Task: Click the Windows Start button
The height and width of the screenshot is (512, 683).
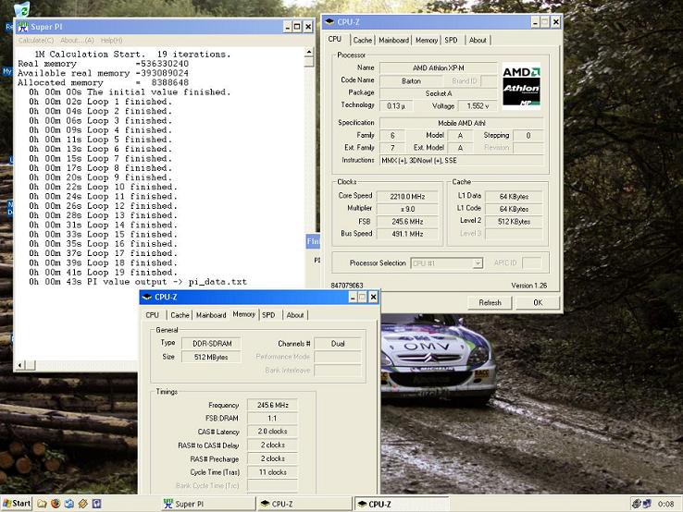Action: click(x=17, y=504)
